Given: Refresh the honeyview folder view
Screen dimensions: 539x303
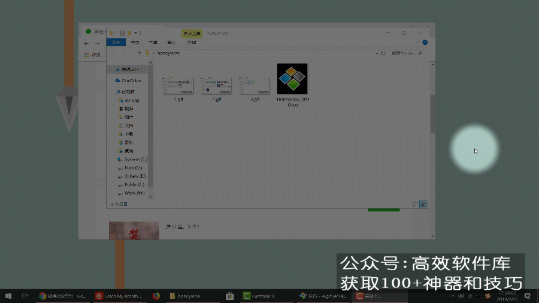Looking at the screenshot, I should click(x=383, y=53).
